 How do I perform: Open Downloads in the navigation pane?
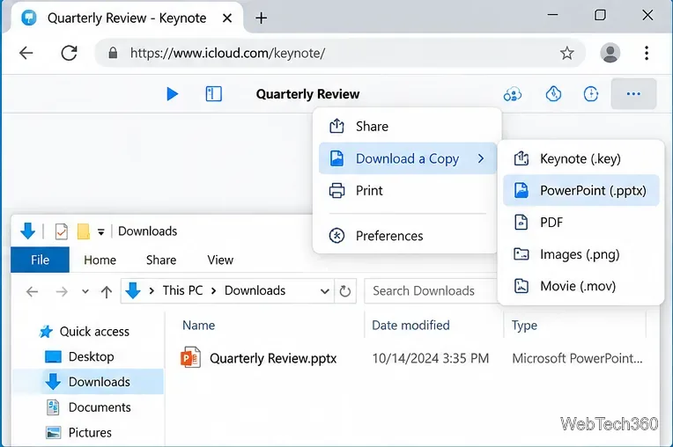click(x=88, y=382)
